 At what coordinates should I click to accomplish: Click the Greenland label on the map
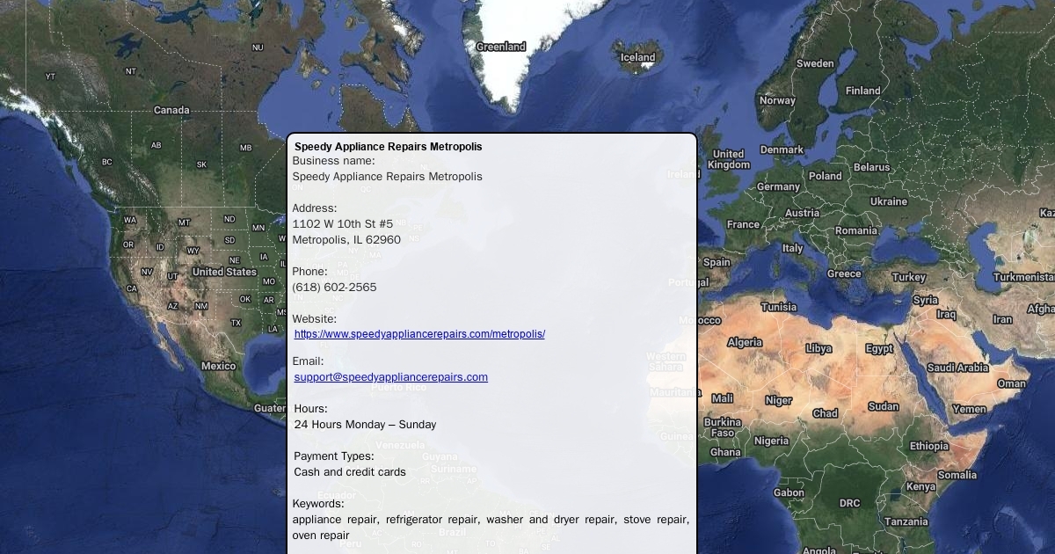coord(500,47)
